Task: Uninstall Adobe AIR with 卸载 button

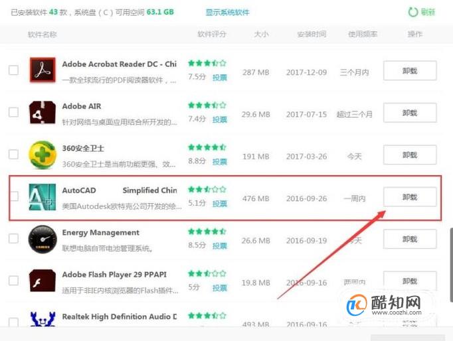Action: [x=410, y=113]
